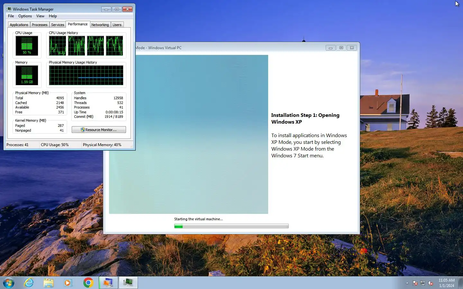Switch to Windows Virtual PC taskbar item
The width and height of the screenshot is (463, 289).
(x=108, y=283)
